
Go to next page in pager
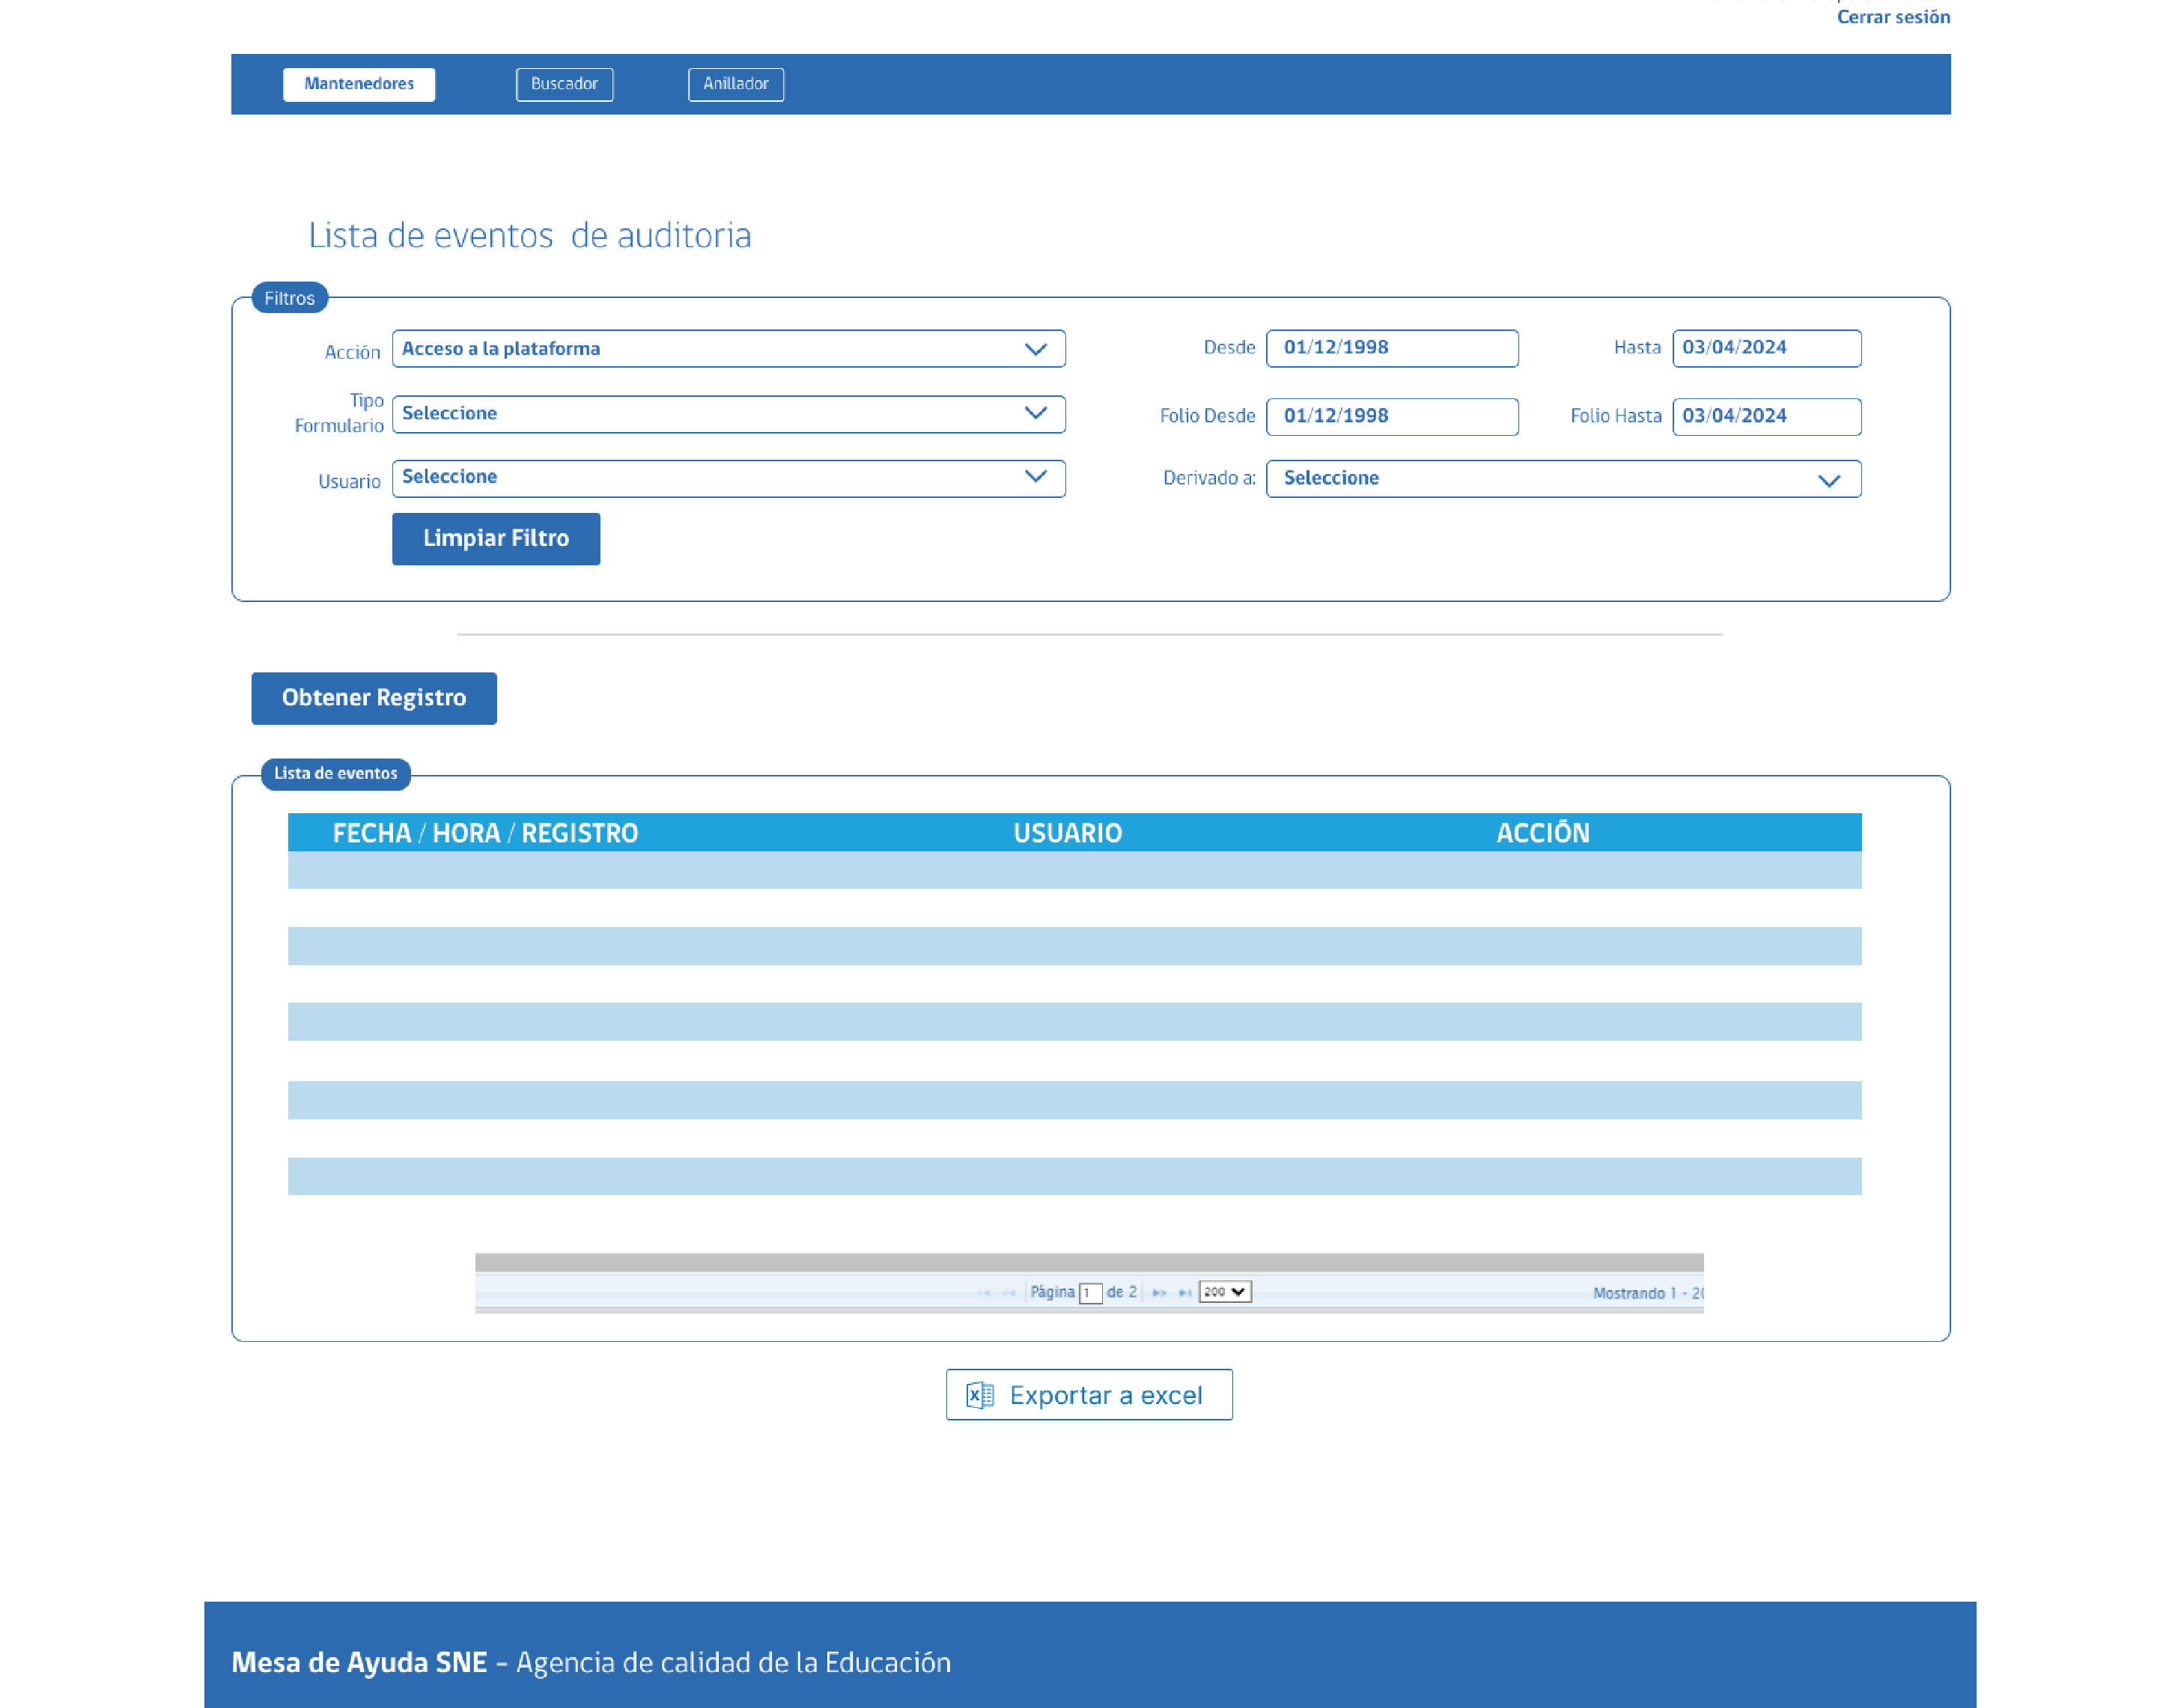(1159, 1293)
